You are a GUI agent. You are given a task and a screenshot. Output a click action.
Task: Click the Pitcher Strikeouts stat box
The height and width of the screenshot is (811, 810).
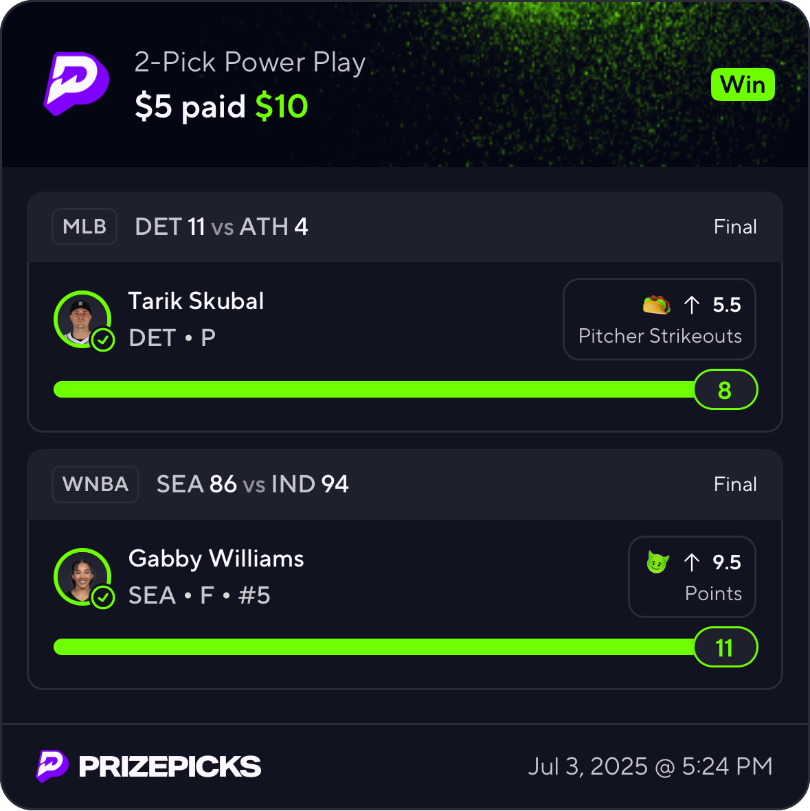[x=660, y=319]
